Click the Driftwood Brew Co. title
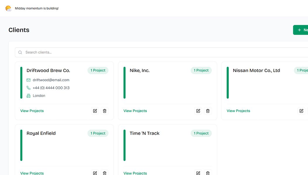This screenshot has width=308, height=175. tap(48, 70)
